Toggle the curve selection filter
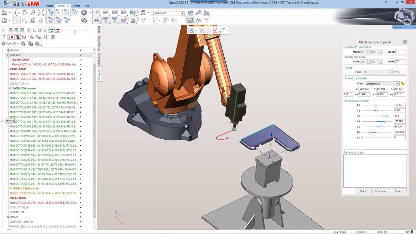 click(67, 12)
